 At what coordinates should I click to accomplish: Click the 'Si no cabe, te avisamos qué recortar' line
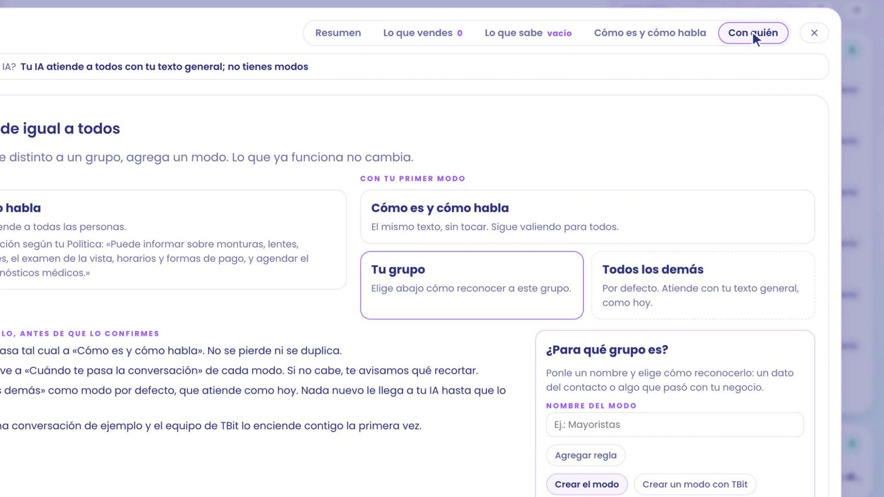[239, 370]
